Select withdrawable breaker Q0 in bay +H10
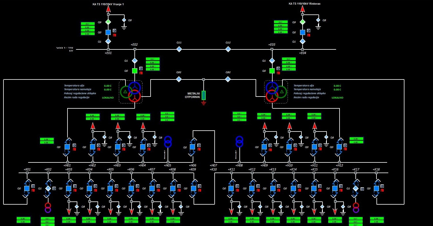Screen dimensions: 433x226 point(290,147)
